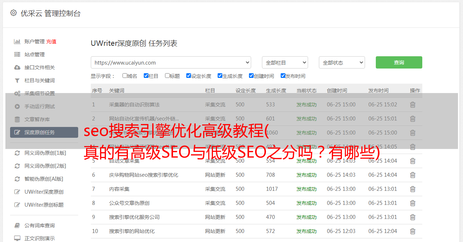Viewport: 463px width, 242px height.
Task: Toggle the 域名 display field checkbox
Action: (125, 76)
